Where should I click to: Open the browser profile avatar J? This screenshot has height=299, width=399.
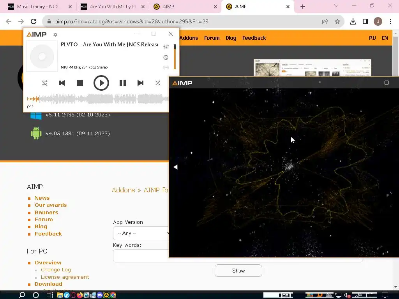[x=378, y=22]
